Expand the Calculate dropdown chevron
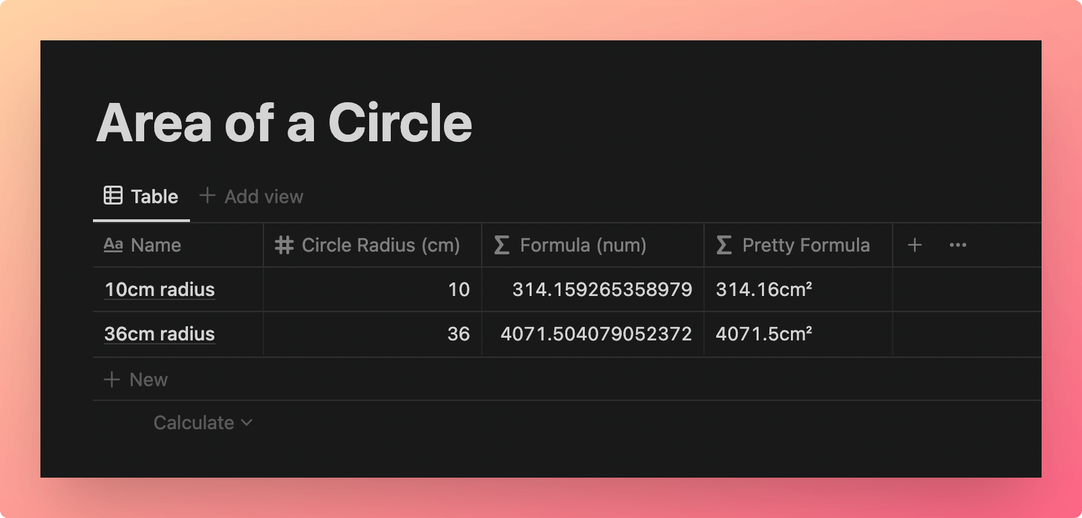The image size is (1082, 518). [x=247, y=422]
